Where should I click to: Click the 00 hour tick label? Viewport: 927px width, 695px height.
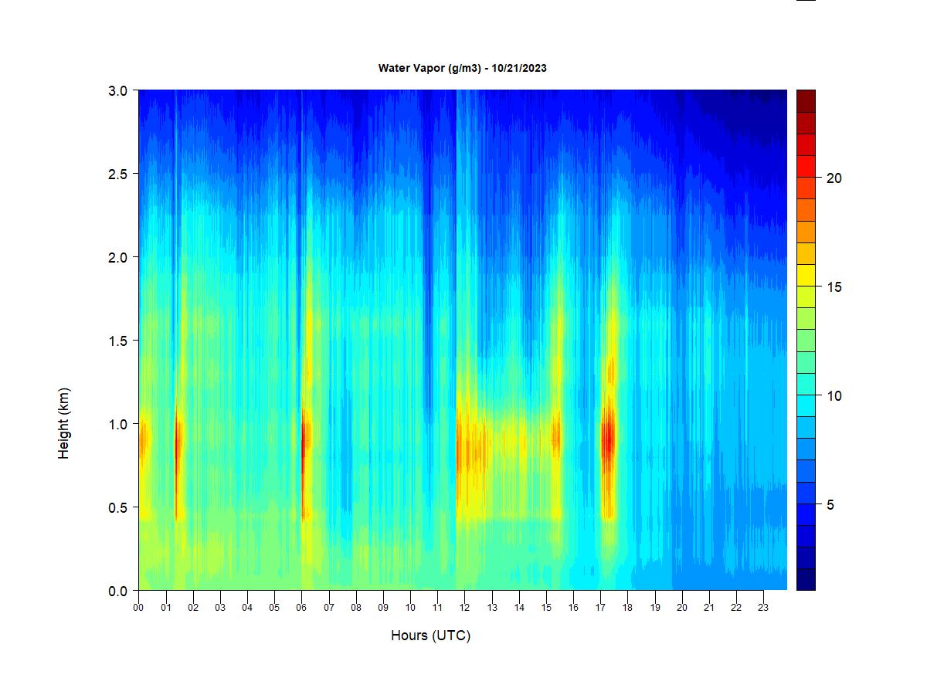point(138,607)
